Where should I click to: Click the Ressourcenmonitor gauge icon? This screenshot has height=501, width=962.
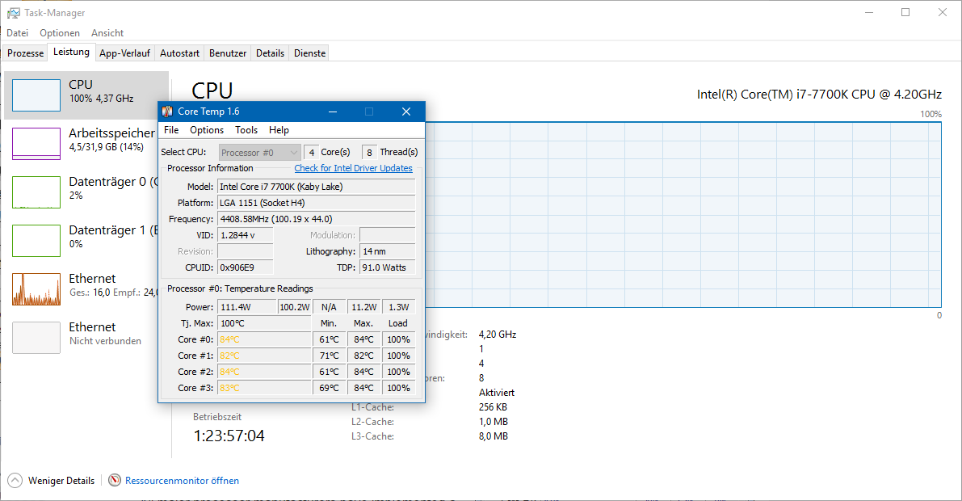[115, 480]
